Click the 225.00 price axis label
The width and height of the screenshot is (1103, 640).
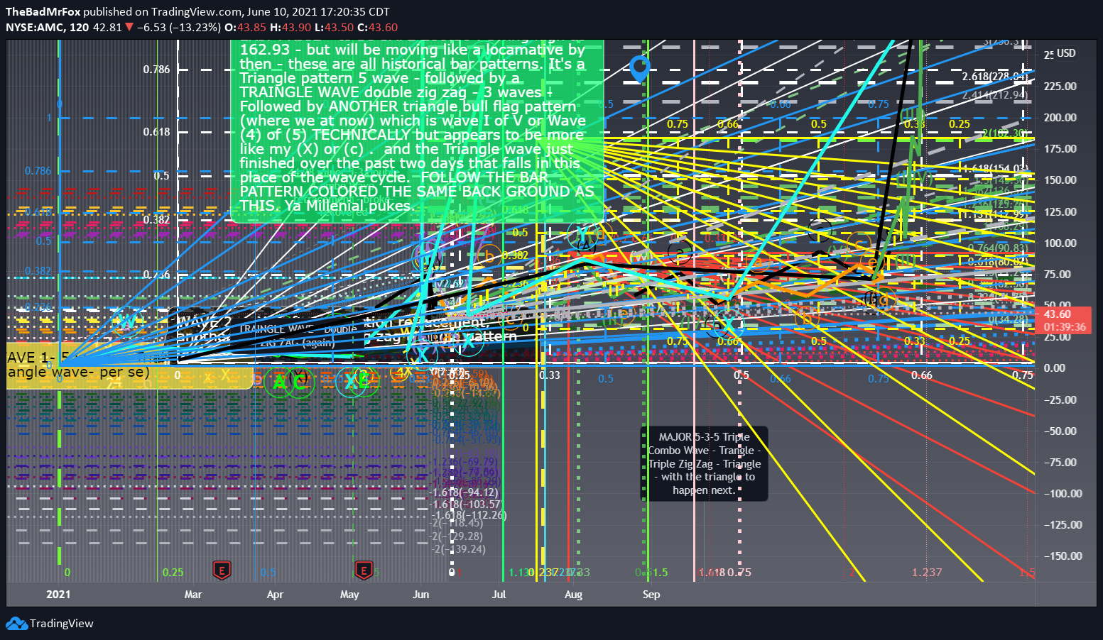(x=1060, y=87)
